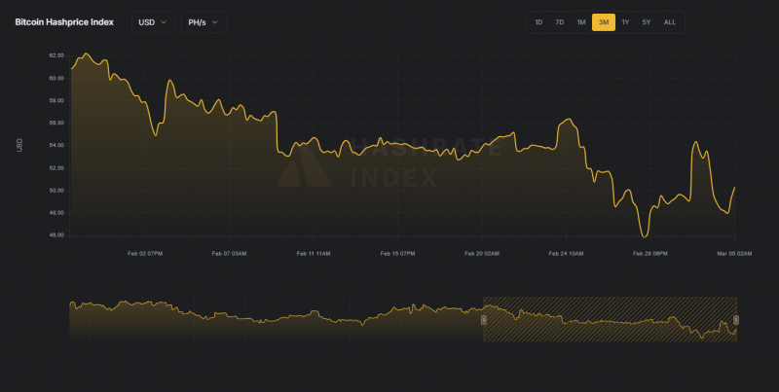Click the unselected area of mini overview chart
Image resolution: width=779 pixels, height=392 pixels.
(276, 320)
